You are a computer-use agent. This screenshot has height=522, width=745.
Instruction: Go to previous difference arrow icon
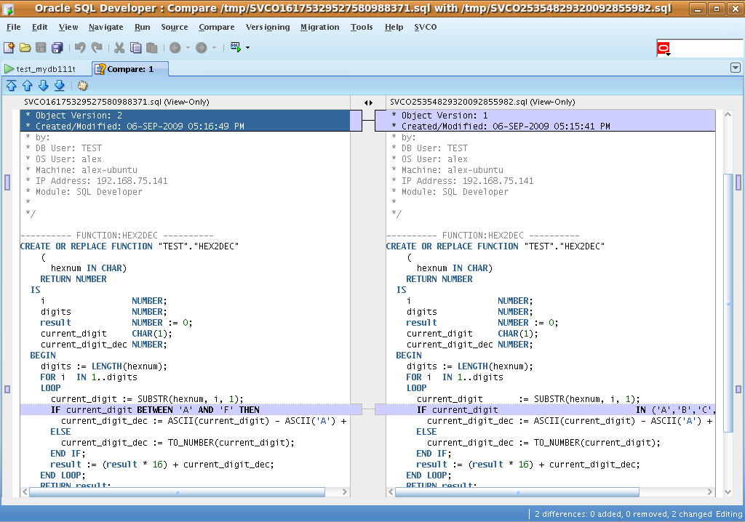coord(27,86)
